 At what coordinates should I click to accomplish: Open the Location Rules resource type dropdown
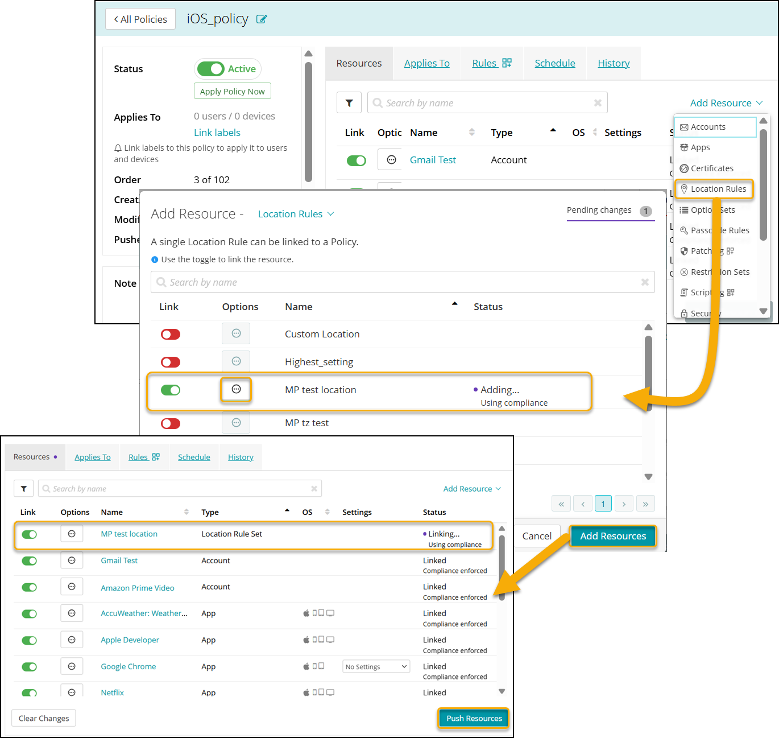(x=296, y=214)
